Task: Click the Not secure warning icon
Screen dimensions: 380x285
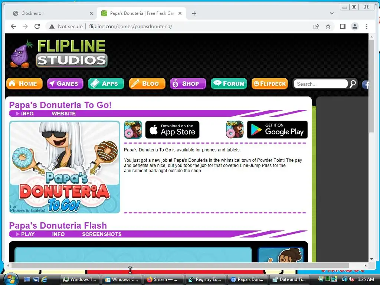Action: pyautogui.click(x=52, y=26)
